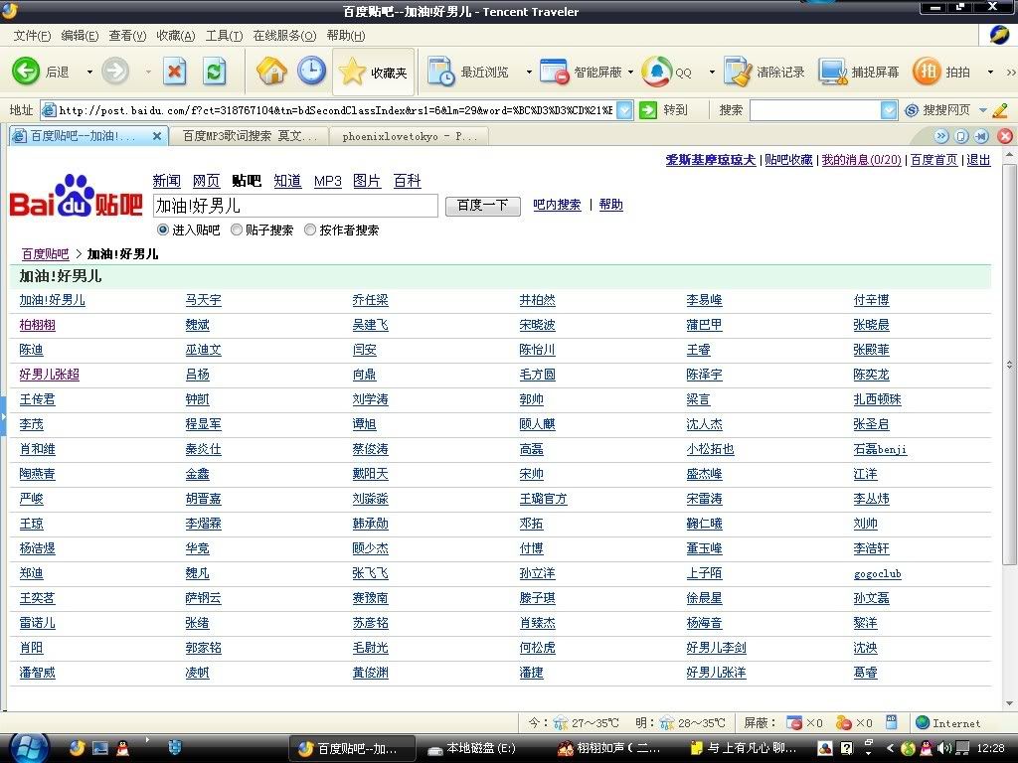Open the address bar URL dropdown

624,110
